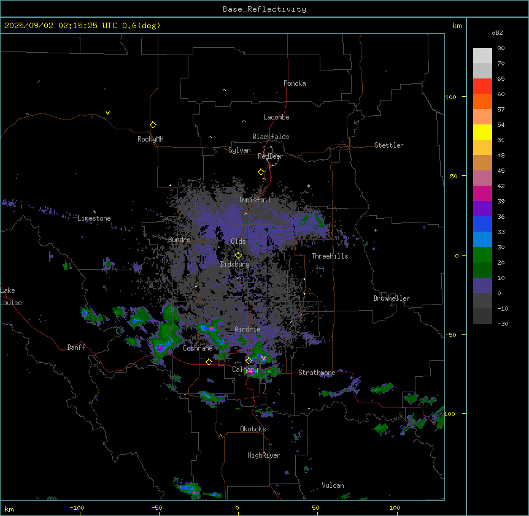The image size is (529, 516).
Task: Click the dBZ legend heading
Action: coord(497,33)
